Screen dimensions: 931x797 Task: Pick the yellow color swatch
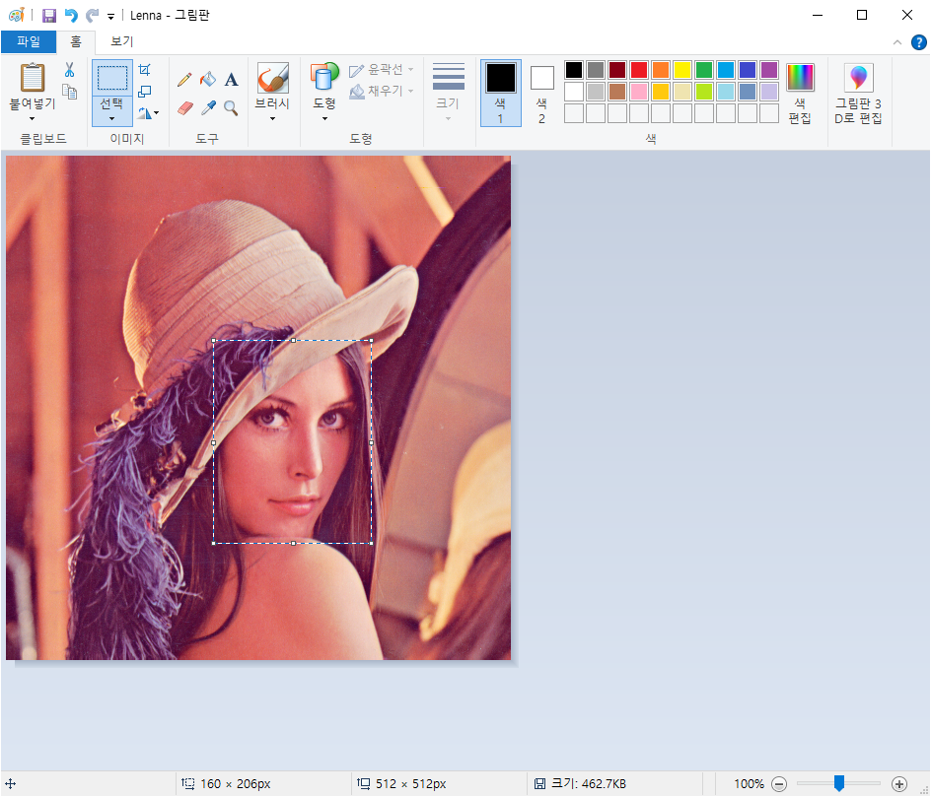[682, 70]
